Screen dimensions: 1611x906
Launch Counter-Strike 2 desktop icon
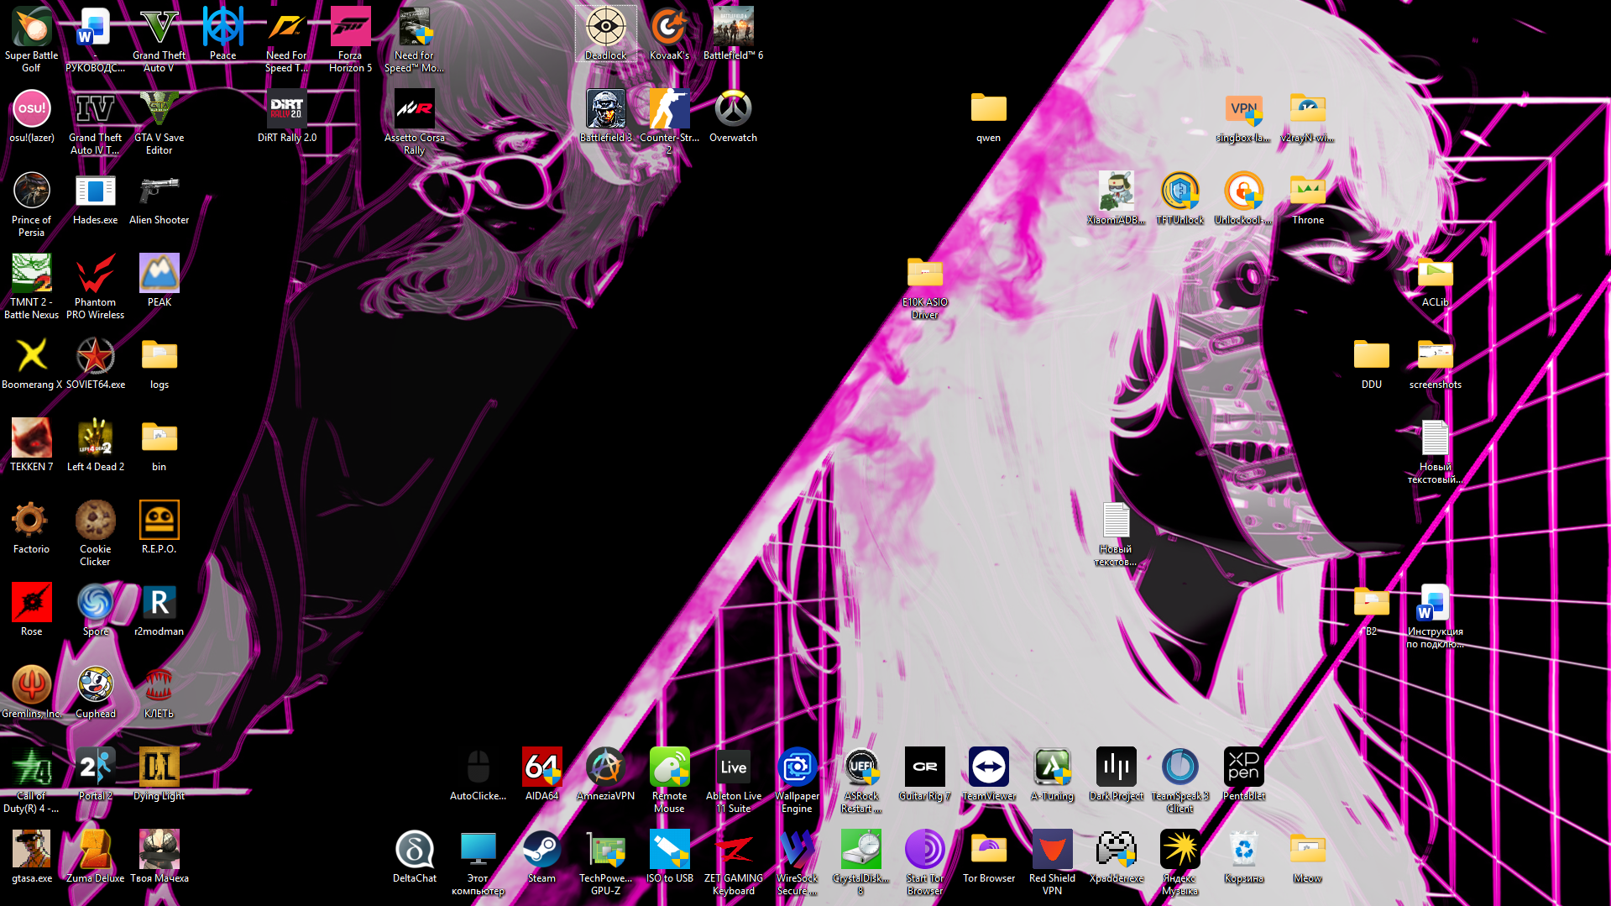click(x=670, y=121)
